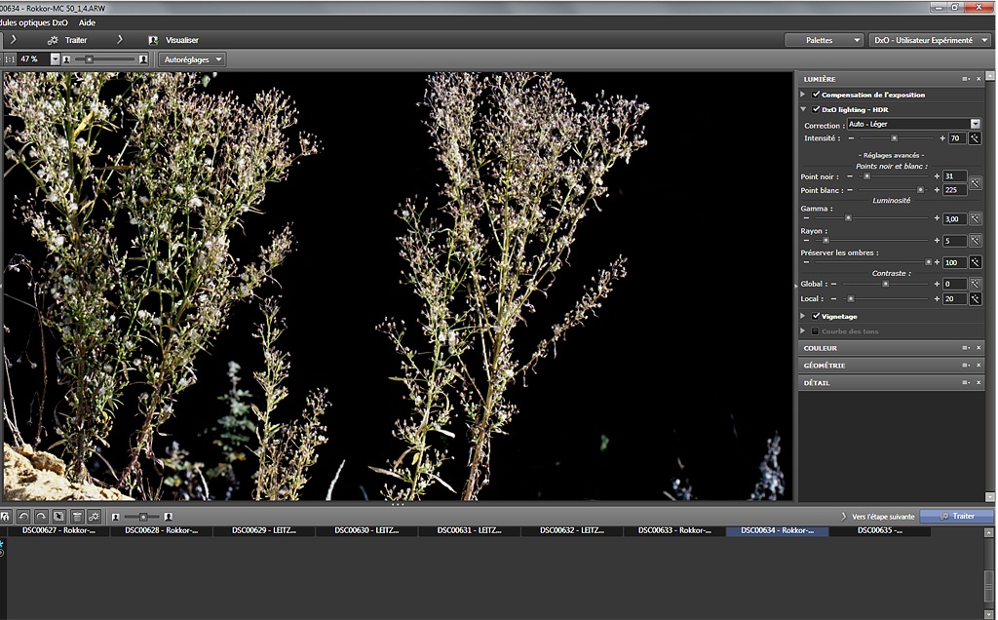The height and width of the screenshot is (620, 998).
Task: Toggle Compensation de l'exposition checkbox
Action: tap(816, 95)
